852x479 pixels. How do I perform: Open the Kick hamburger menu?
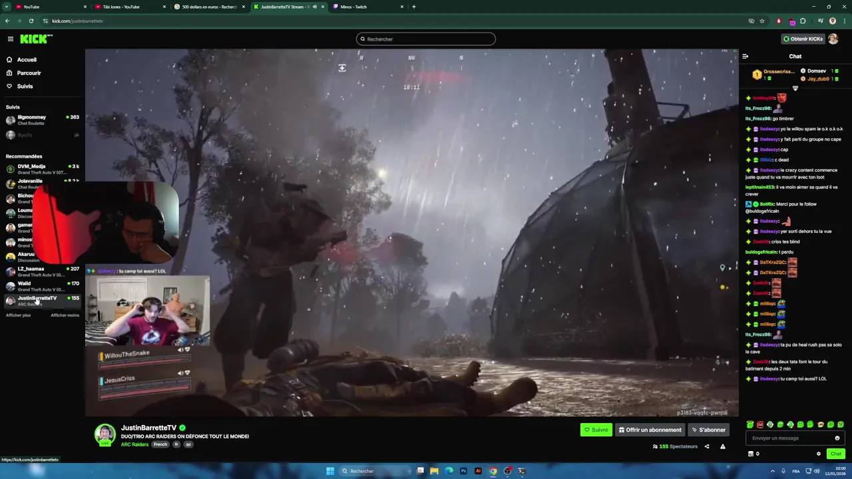[11, 39]
